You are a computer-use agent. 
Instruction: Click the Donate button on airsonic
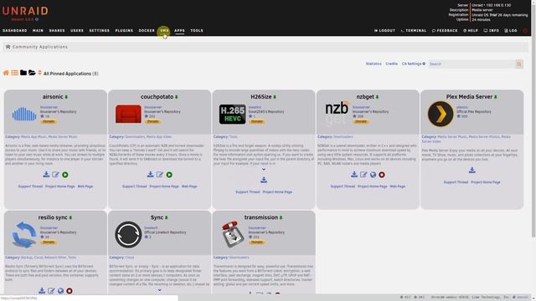[49, 121]
